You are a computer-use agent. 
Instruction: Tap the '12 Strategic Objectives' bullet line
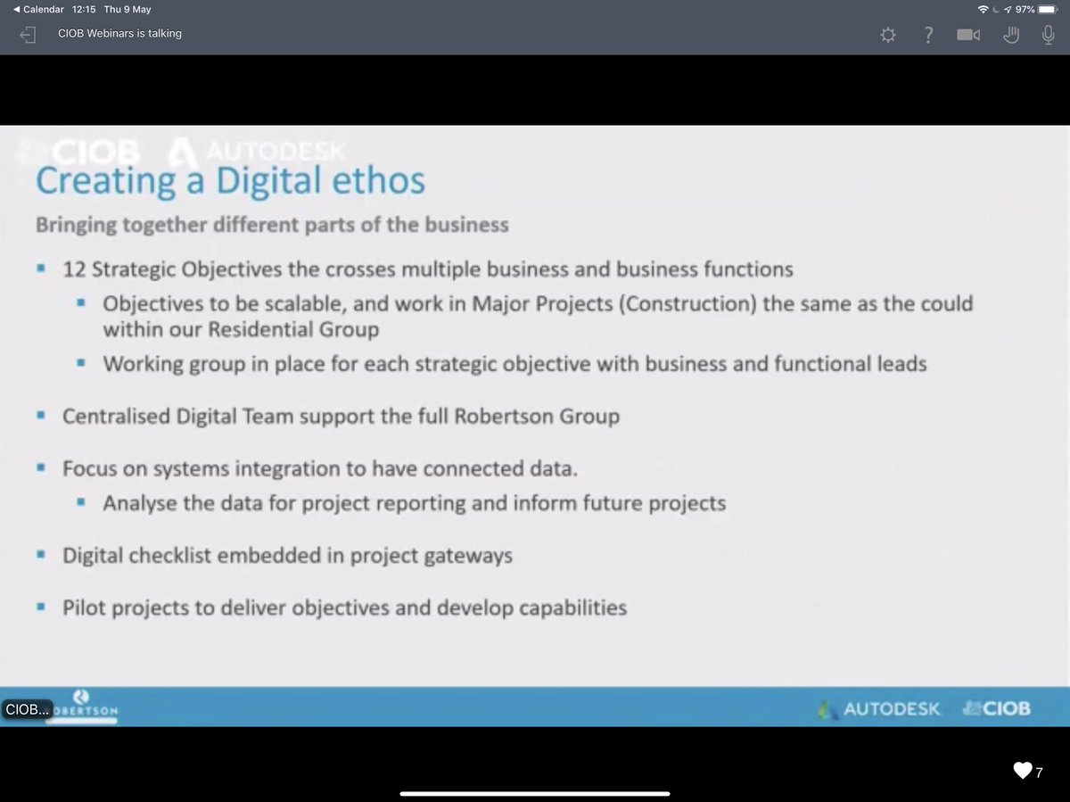427,269
